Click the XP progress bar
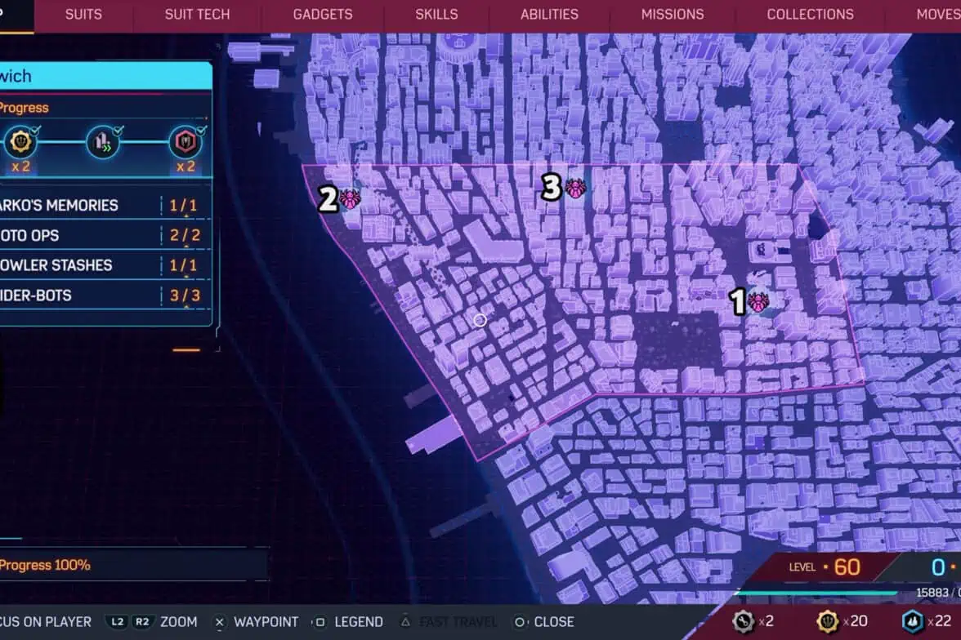Viewport: 961px width, 640px height. pos(817,592)
